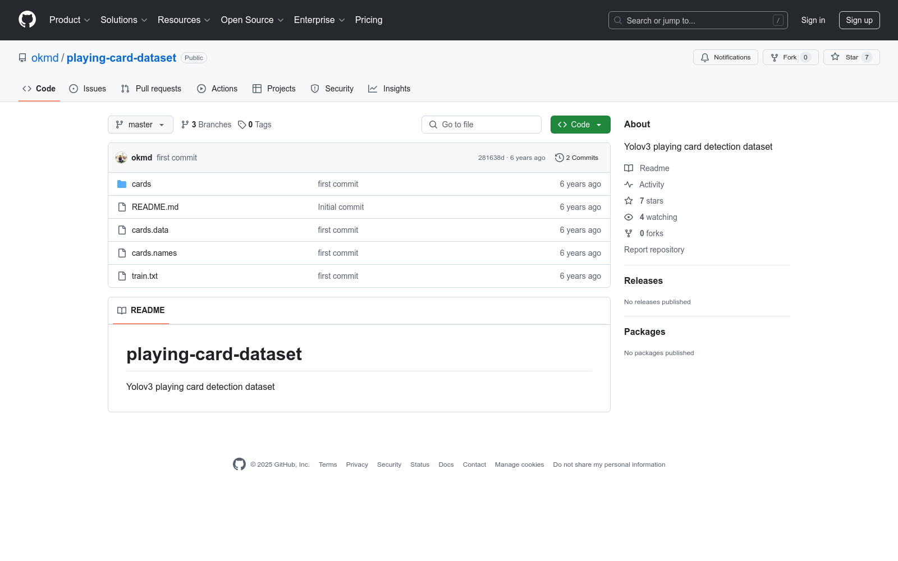Open the Pricing page

369,20
